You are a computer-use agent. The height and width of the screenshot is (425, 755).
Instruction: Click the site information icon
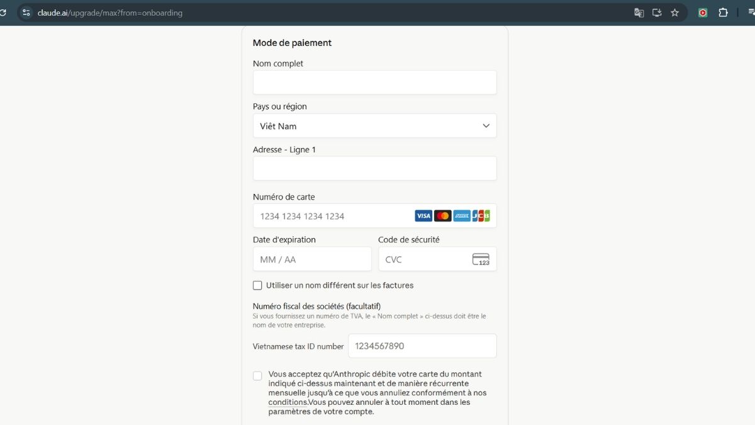26,13
